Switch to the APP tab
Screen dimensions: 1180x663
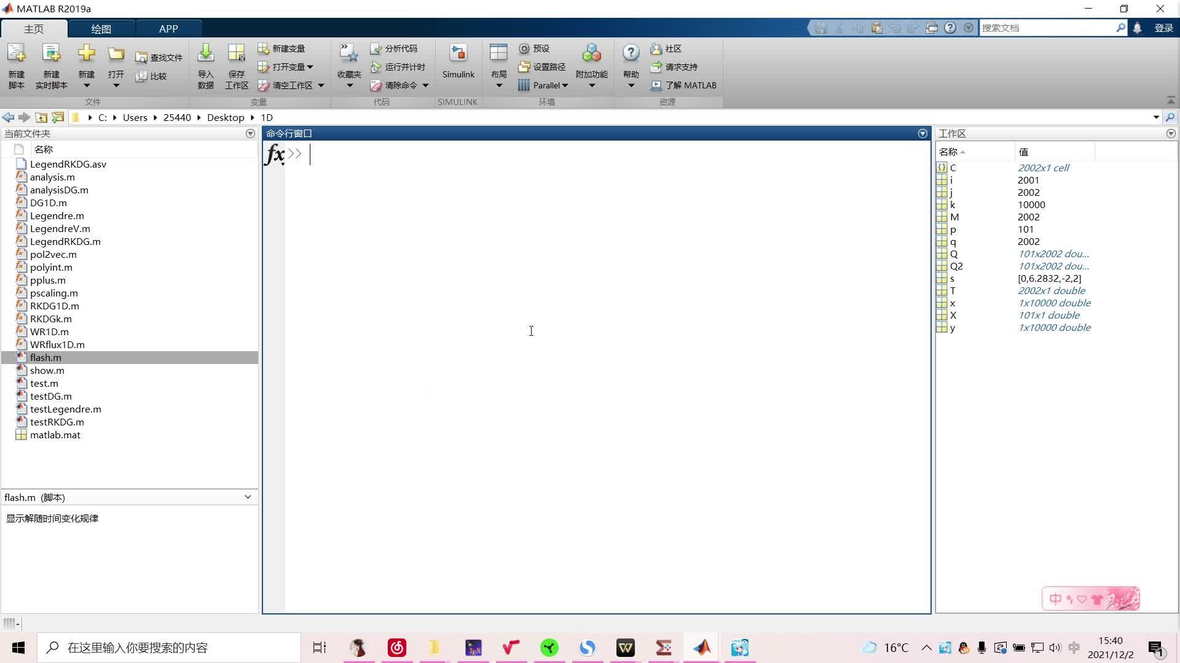pos(168,29)
